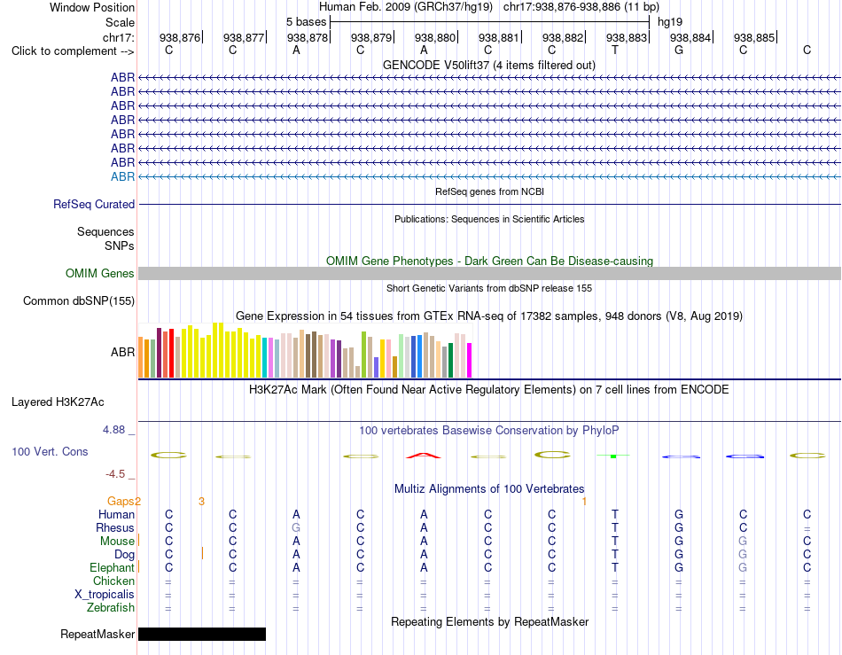Open the Repeating Elements by RepeatMasker title
The height and width of the screenshot is (655, 842).
click(489, 622)
